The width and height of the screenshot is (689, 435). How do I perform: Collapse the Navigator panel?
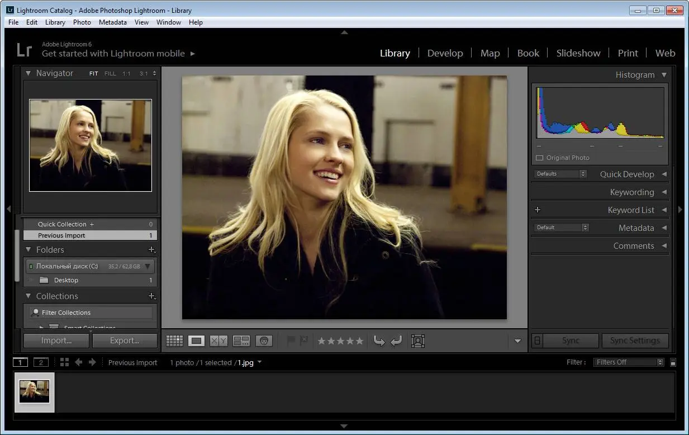(x=28, y=73)
